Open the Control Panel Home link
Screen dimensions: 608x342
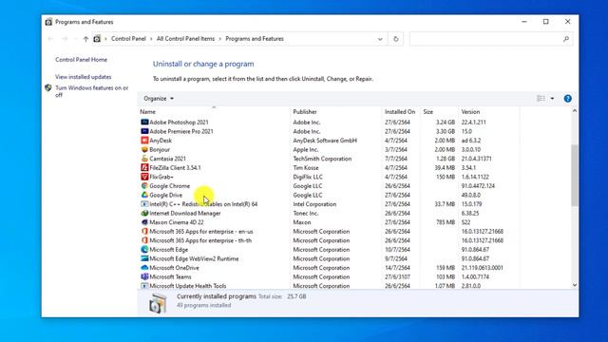coord(81,60)
